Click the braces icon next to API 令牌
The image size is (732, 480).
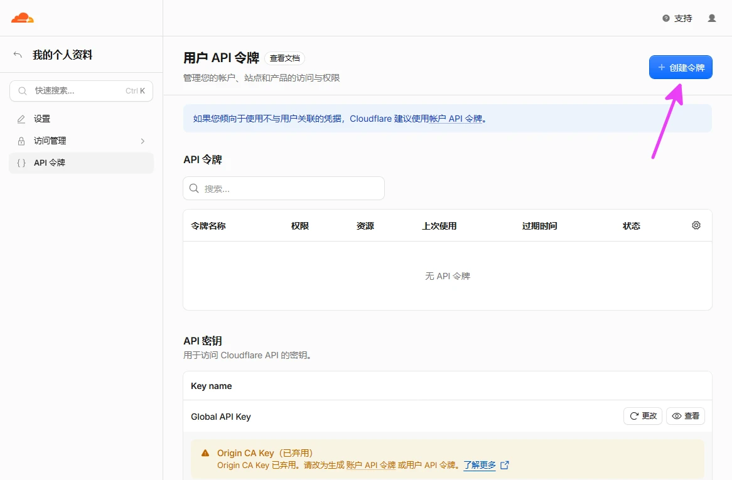pos(21,163)
